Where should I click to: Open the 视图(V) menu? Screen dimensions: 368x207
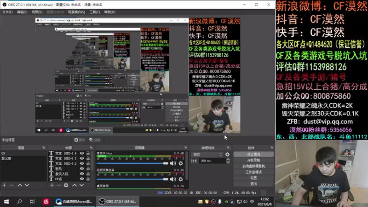(x=37, y=12)
